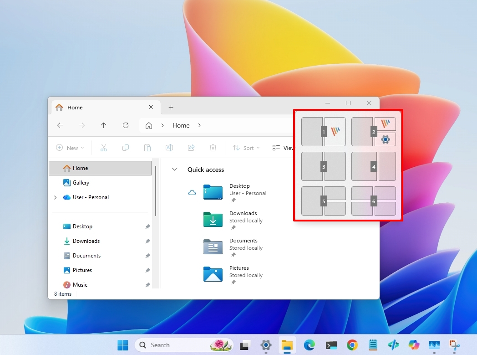Select Desktop folder in Quick access
Screen dimensions: 477x355
234,192
